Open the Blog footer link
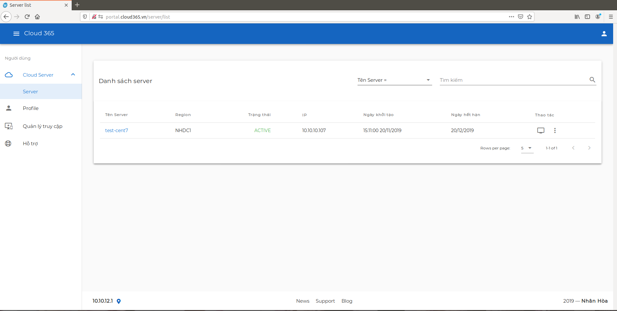This screenshot has width=617, height=311. tap(347, 301)
